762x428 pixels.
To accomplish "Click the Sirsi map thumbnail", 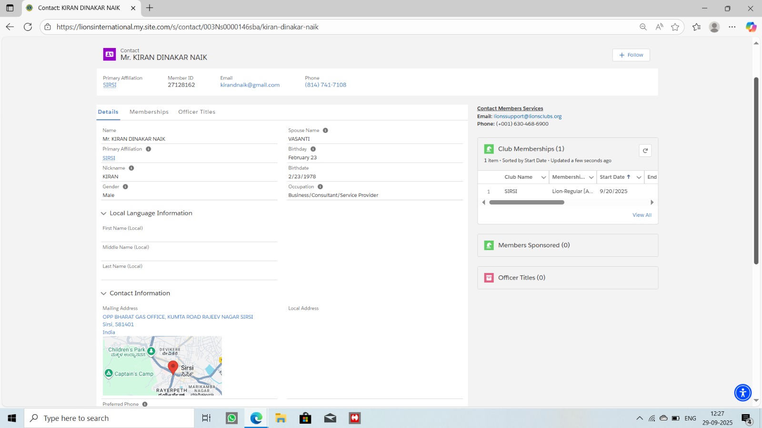I will tap(162, 366).
